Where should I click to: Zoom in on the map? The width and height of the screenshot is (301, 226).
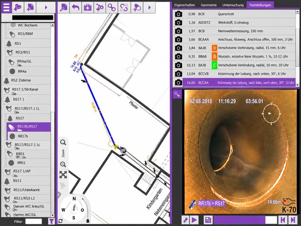63,142
